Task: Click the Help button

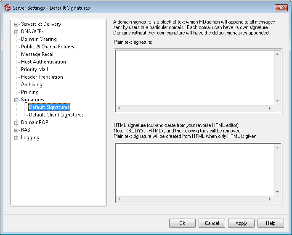Action: coord(271,223)
